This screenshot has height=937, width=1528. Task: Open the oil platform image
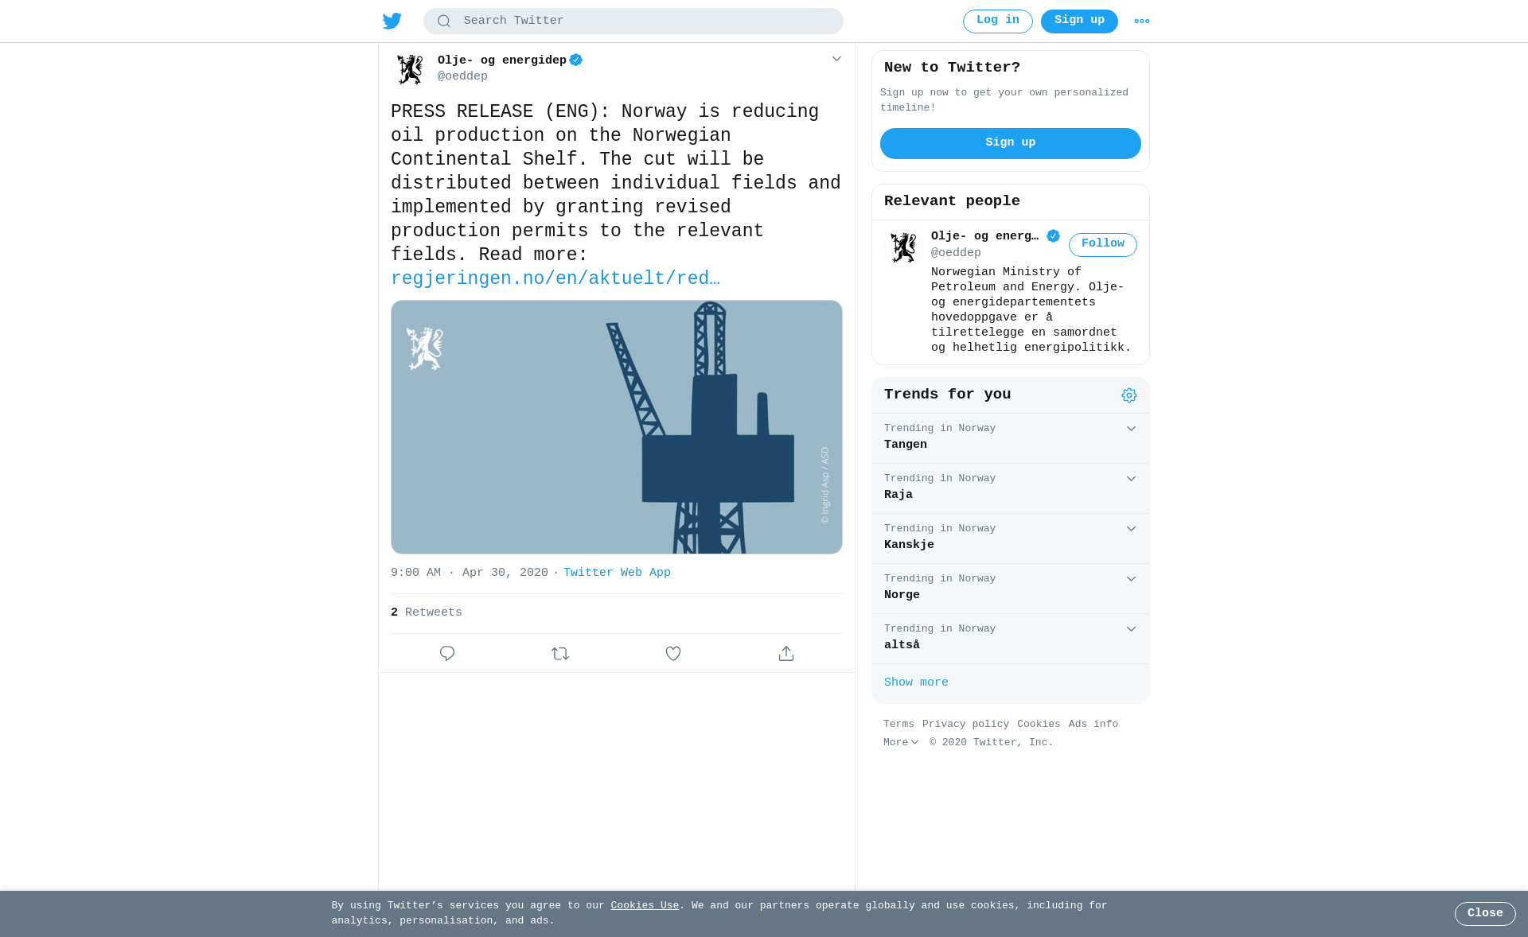[617, 427]
